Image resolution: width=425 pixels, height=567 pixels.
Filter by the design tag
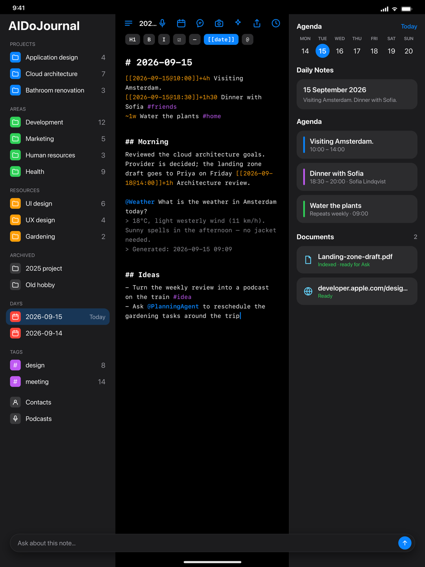click(x=58, y=365)
